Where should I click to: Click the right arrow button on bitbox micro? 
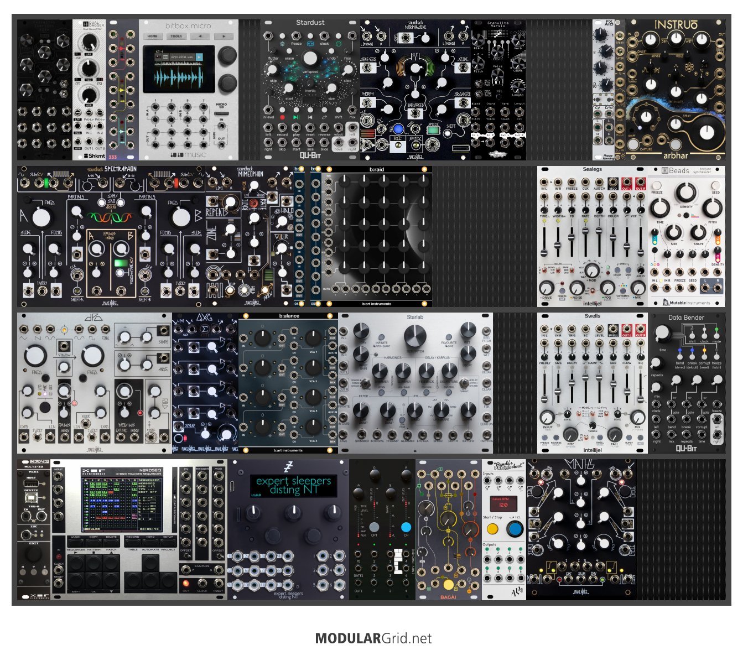tap(224, 36)
